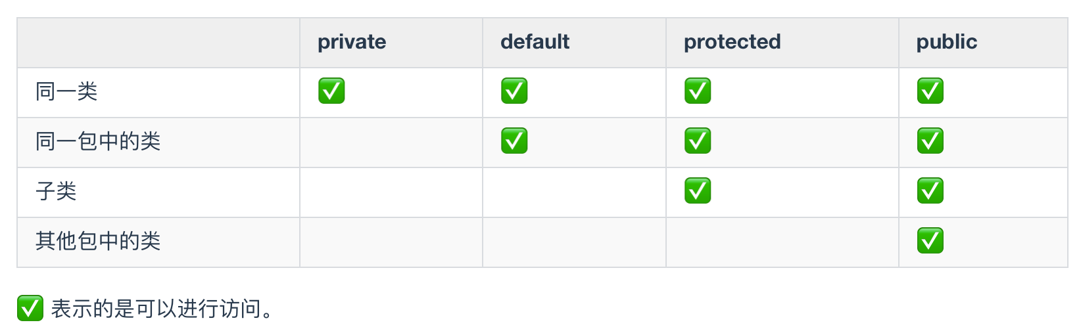Click public checkmark in 同一包中的类 row
1081x331 pixels.
tap(930, 141)
